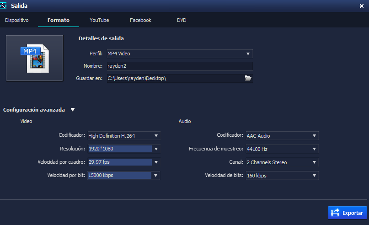369x225 pixels.
Task: Open the audio Codificador AAC dropdown
Action: point(282,136)
